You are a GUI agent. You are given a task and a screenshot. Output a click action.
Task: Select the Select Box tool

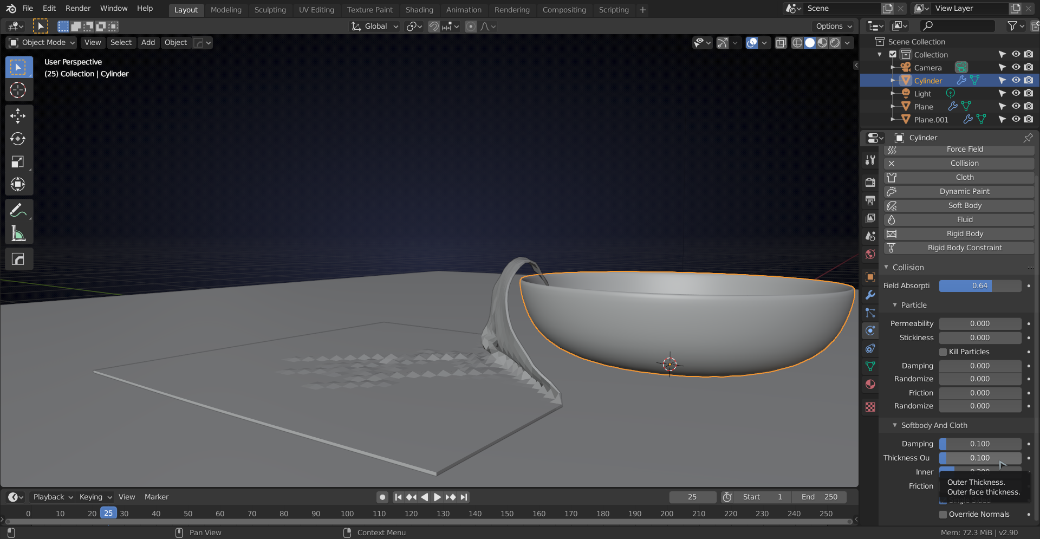tap(18, 67)
